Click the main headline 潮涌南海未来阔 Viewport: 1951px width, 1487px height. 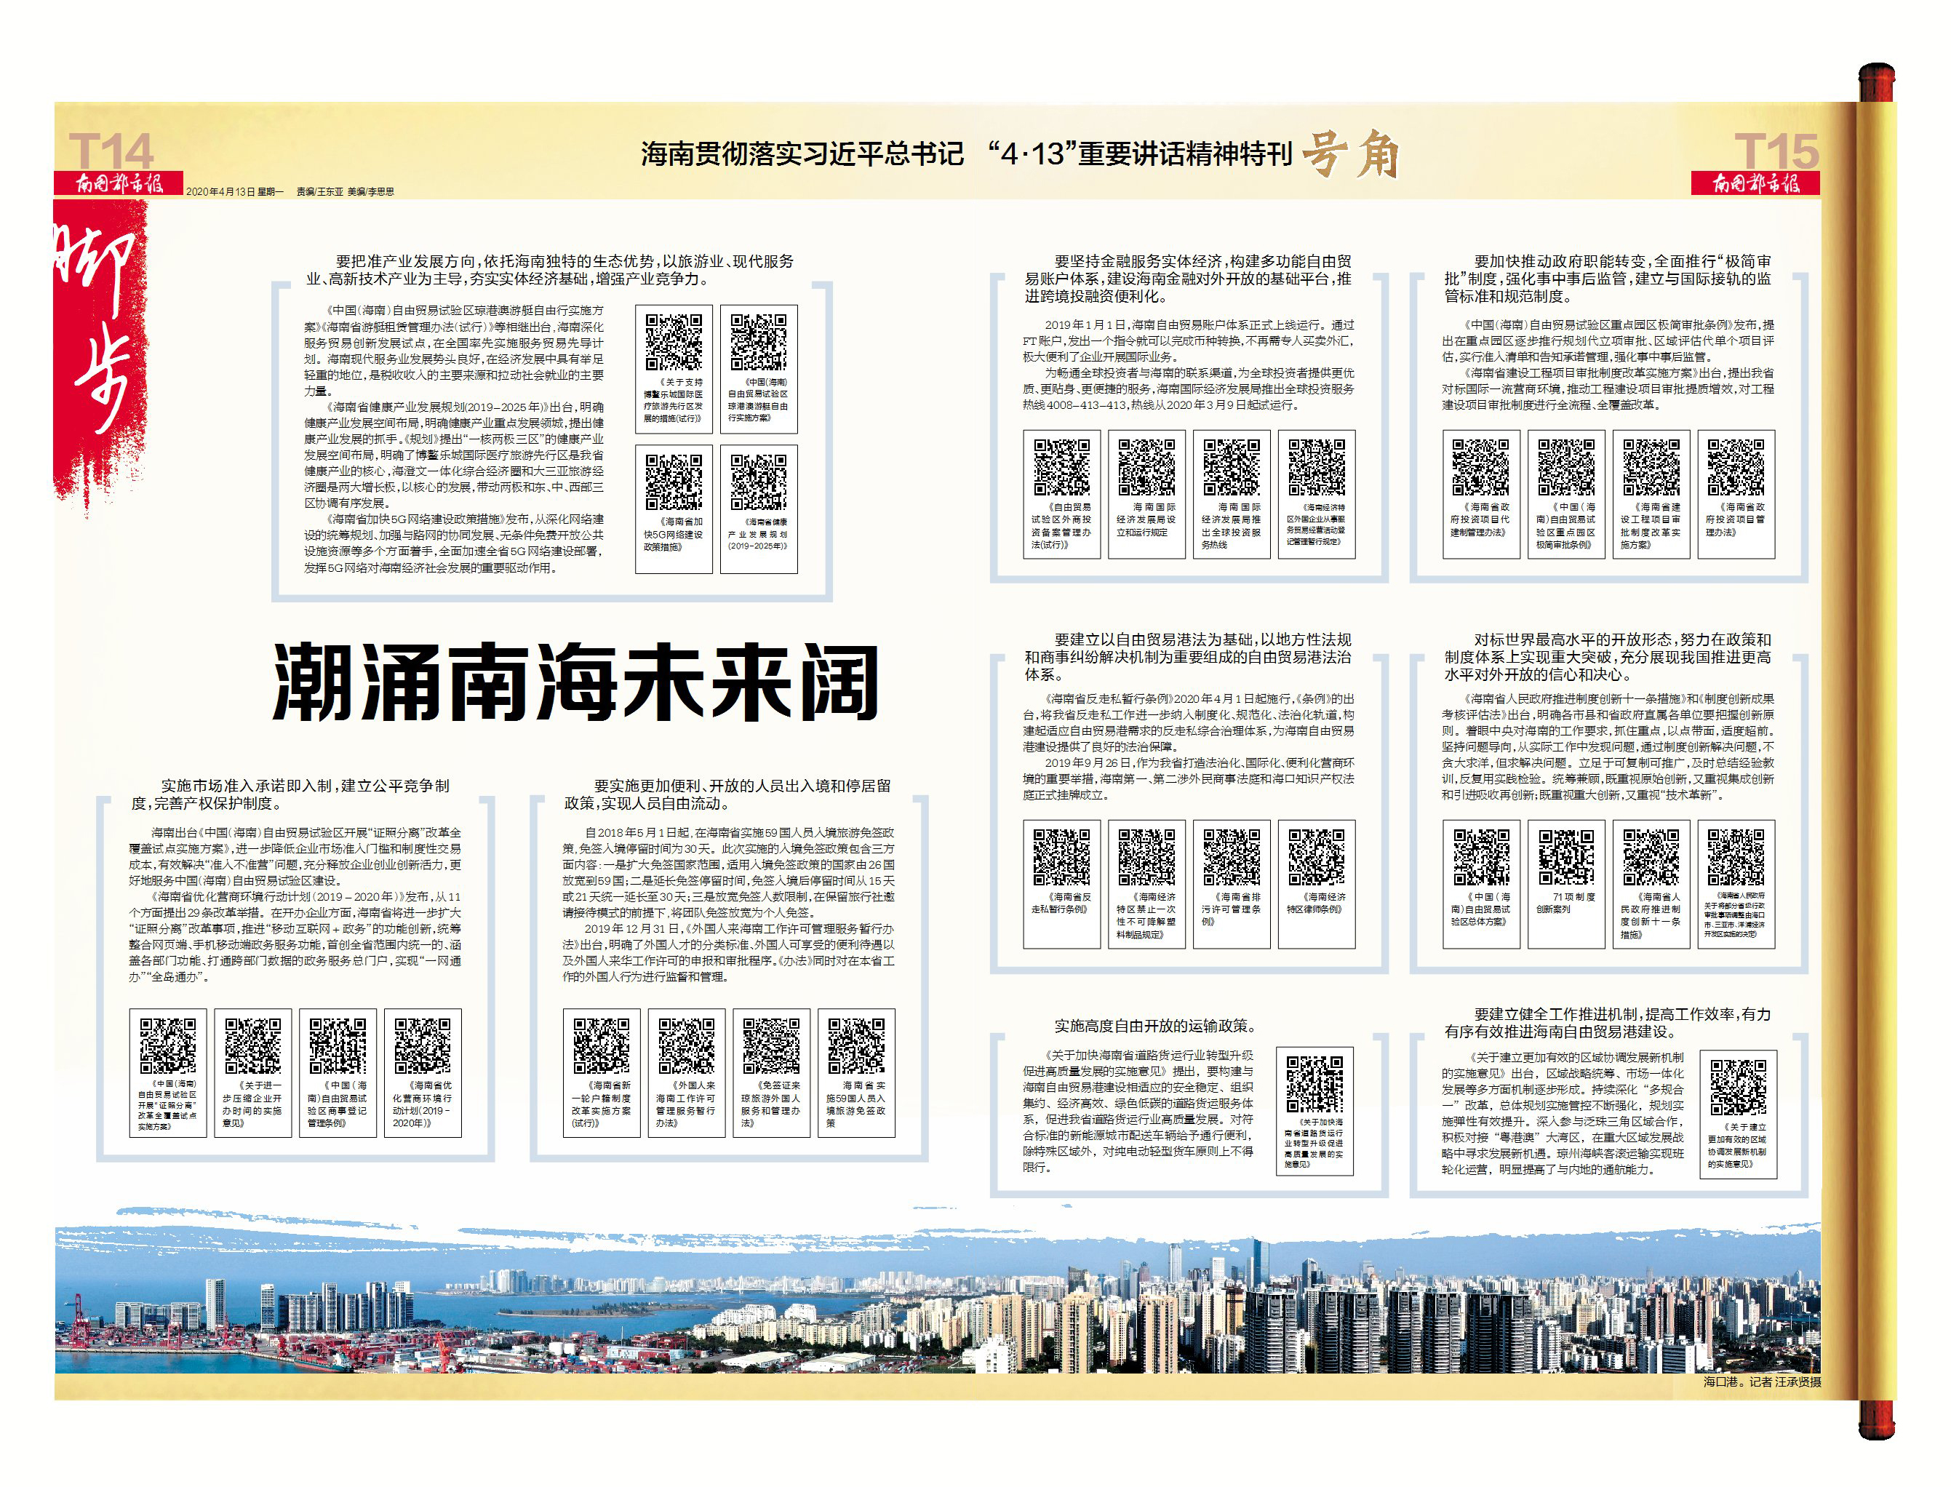click(575, 682)
